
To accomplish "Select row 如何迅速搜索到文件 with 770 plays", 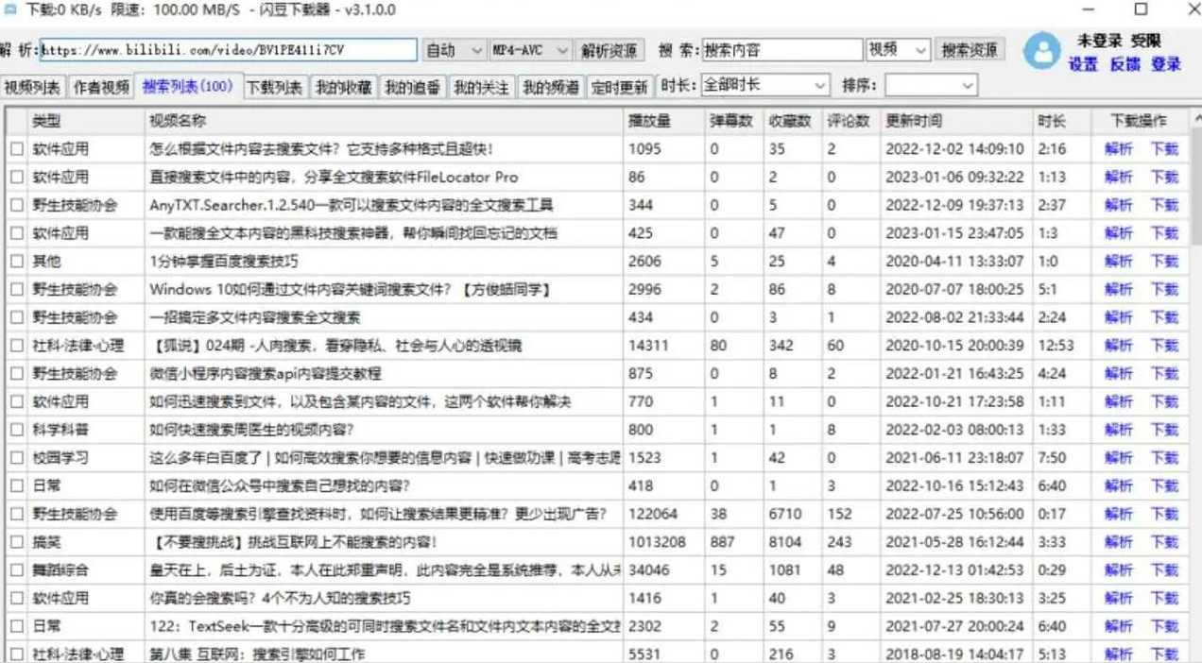I will 597,402.
